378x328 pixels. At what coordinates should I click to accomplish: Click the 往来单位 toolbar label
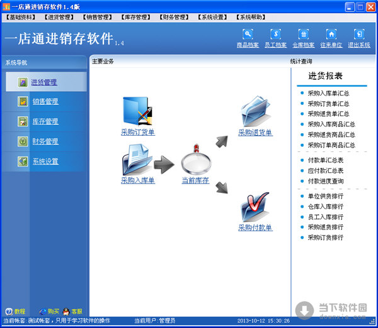[331, 45]
